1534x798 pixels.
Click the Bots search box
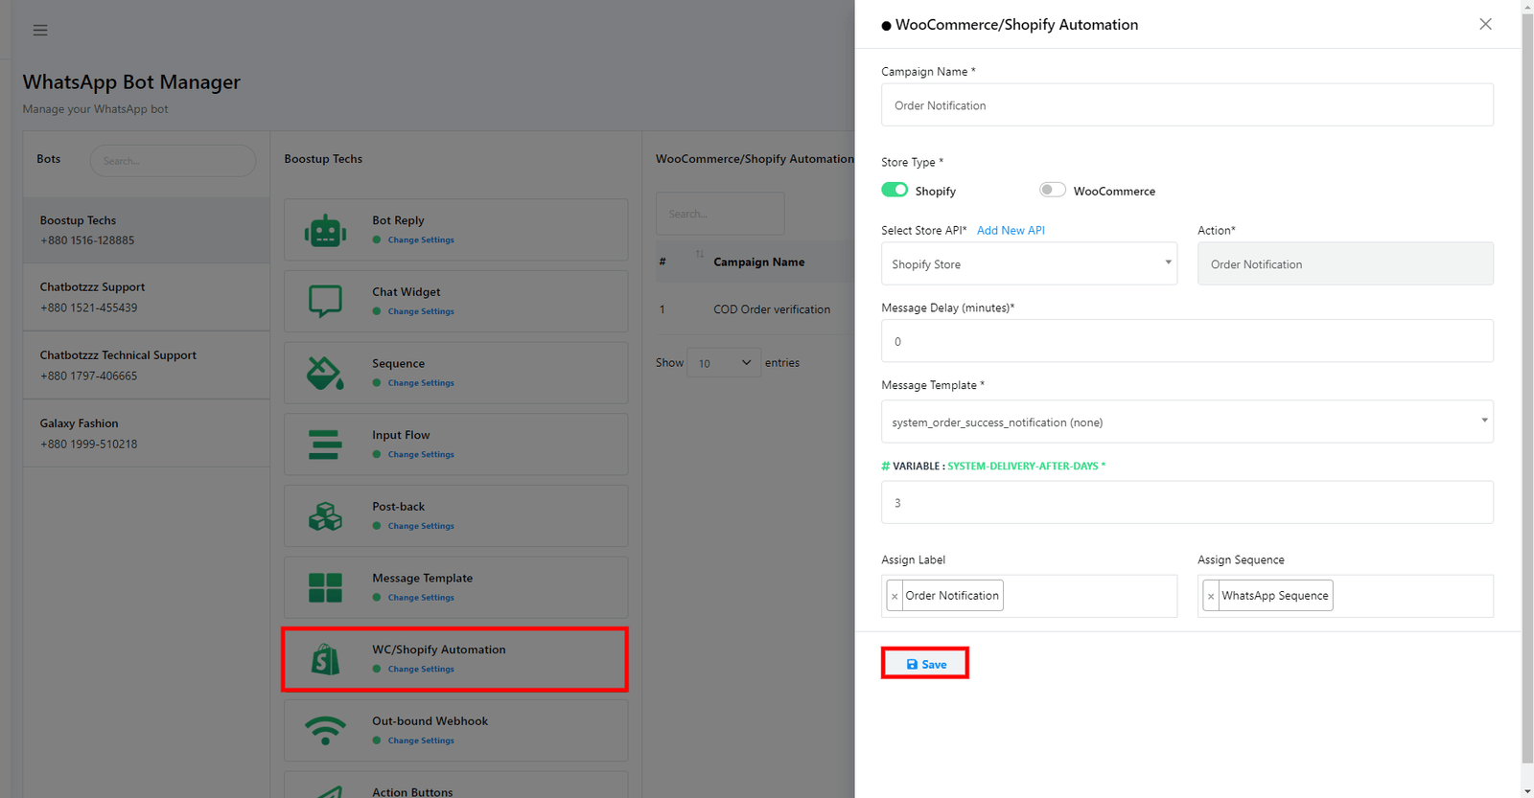coord(173,161)
